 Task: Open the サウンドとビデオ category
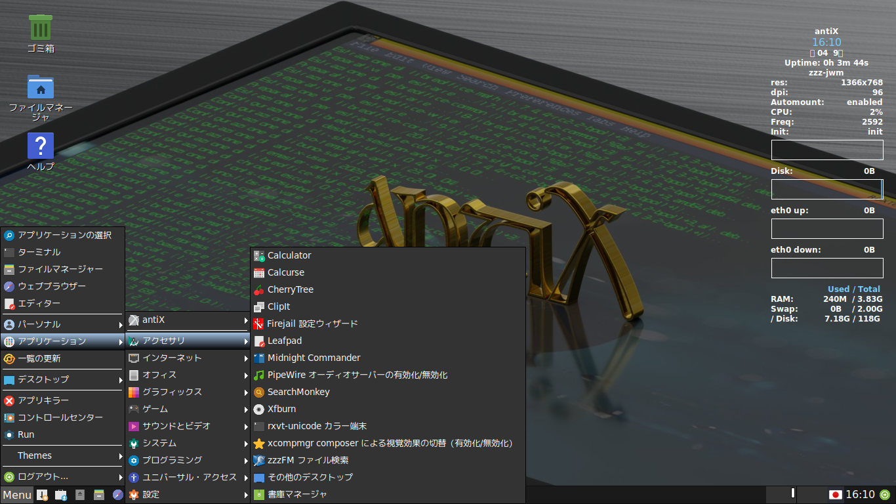pyautogui.click(x=188, y=426)
